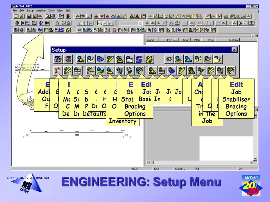Click the scroll right arrow in lower right panel
This screenshot has height=202, width=270.
point(251,162)
